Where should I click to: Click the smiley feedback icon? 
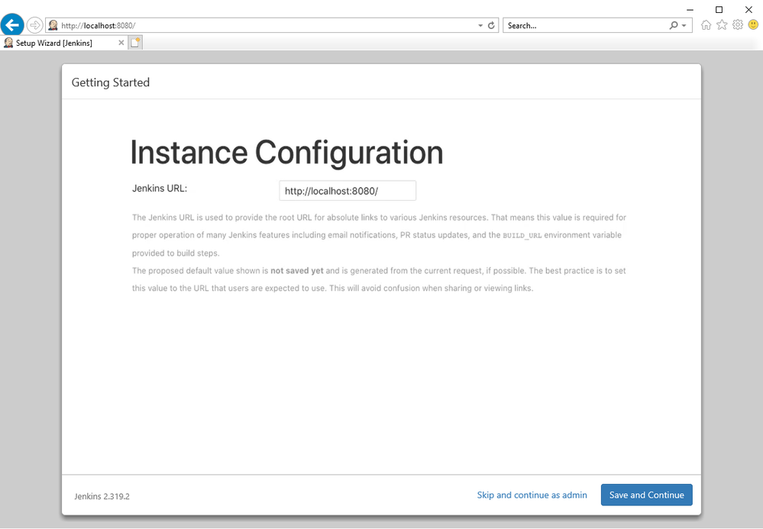coord(753,24)
